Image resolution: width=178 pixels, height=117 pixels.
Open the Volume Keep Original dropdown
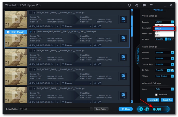172,76
